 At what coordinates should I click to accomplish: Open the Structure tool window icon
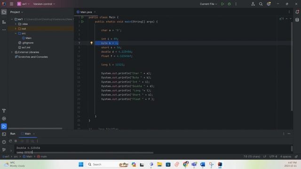tap(4, 22)
